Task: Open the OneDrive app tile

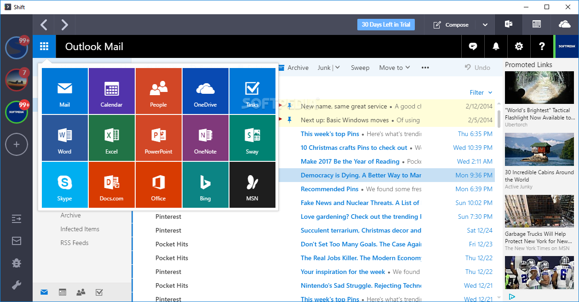Action: click(206, 91)
